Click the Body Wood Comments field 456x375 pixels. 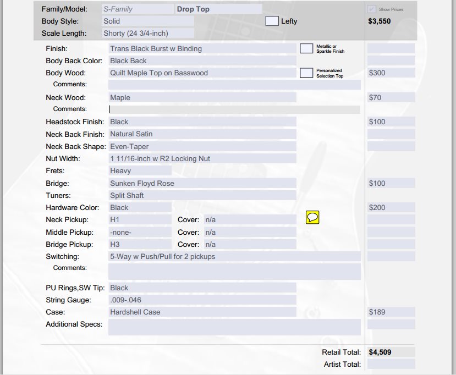(x=234, y=85)
